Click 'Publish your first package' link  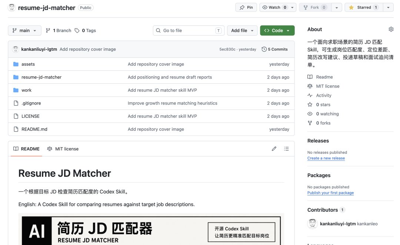coord(330,193)
